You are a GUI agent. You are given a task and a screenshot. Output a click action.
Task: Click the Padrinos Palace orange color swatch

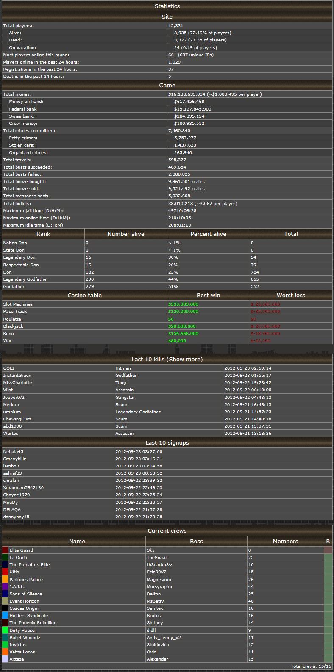click(5, 580)
